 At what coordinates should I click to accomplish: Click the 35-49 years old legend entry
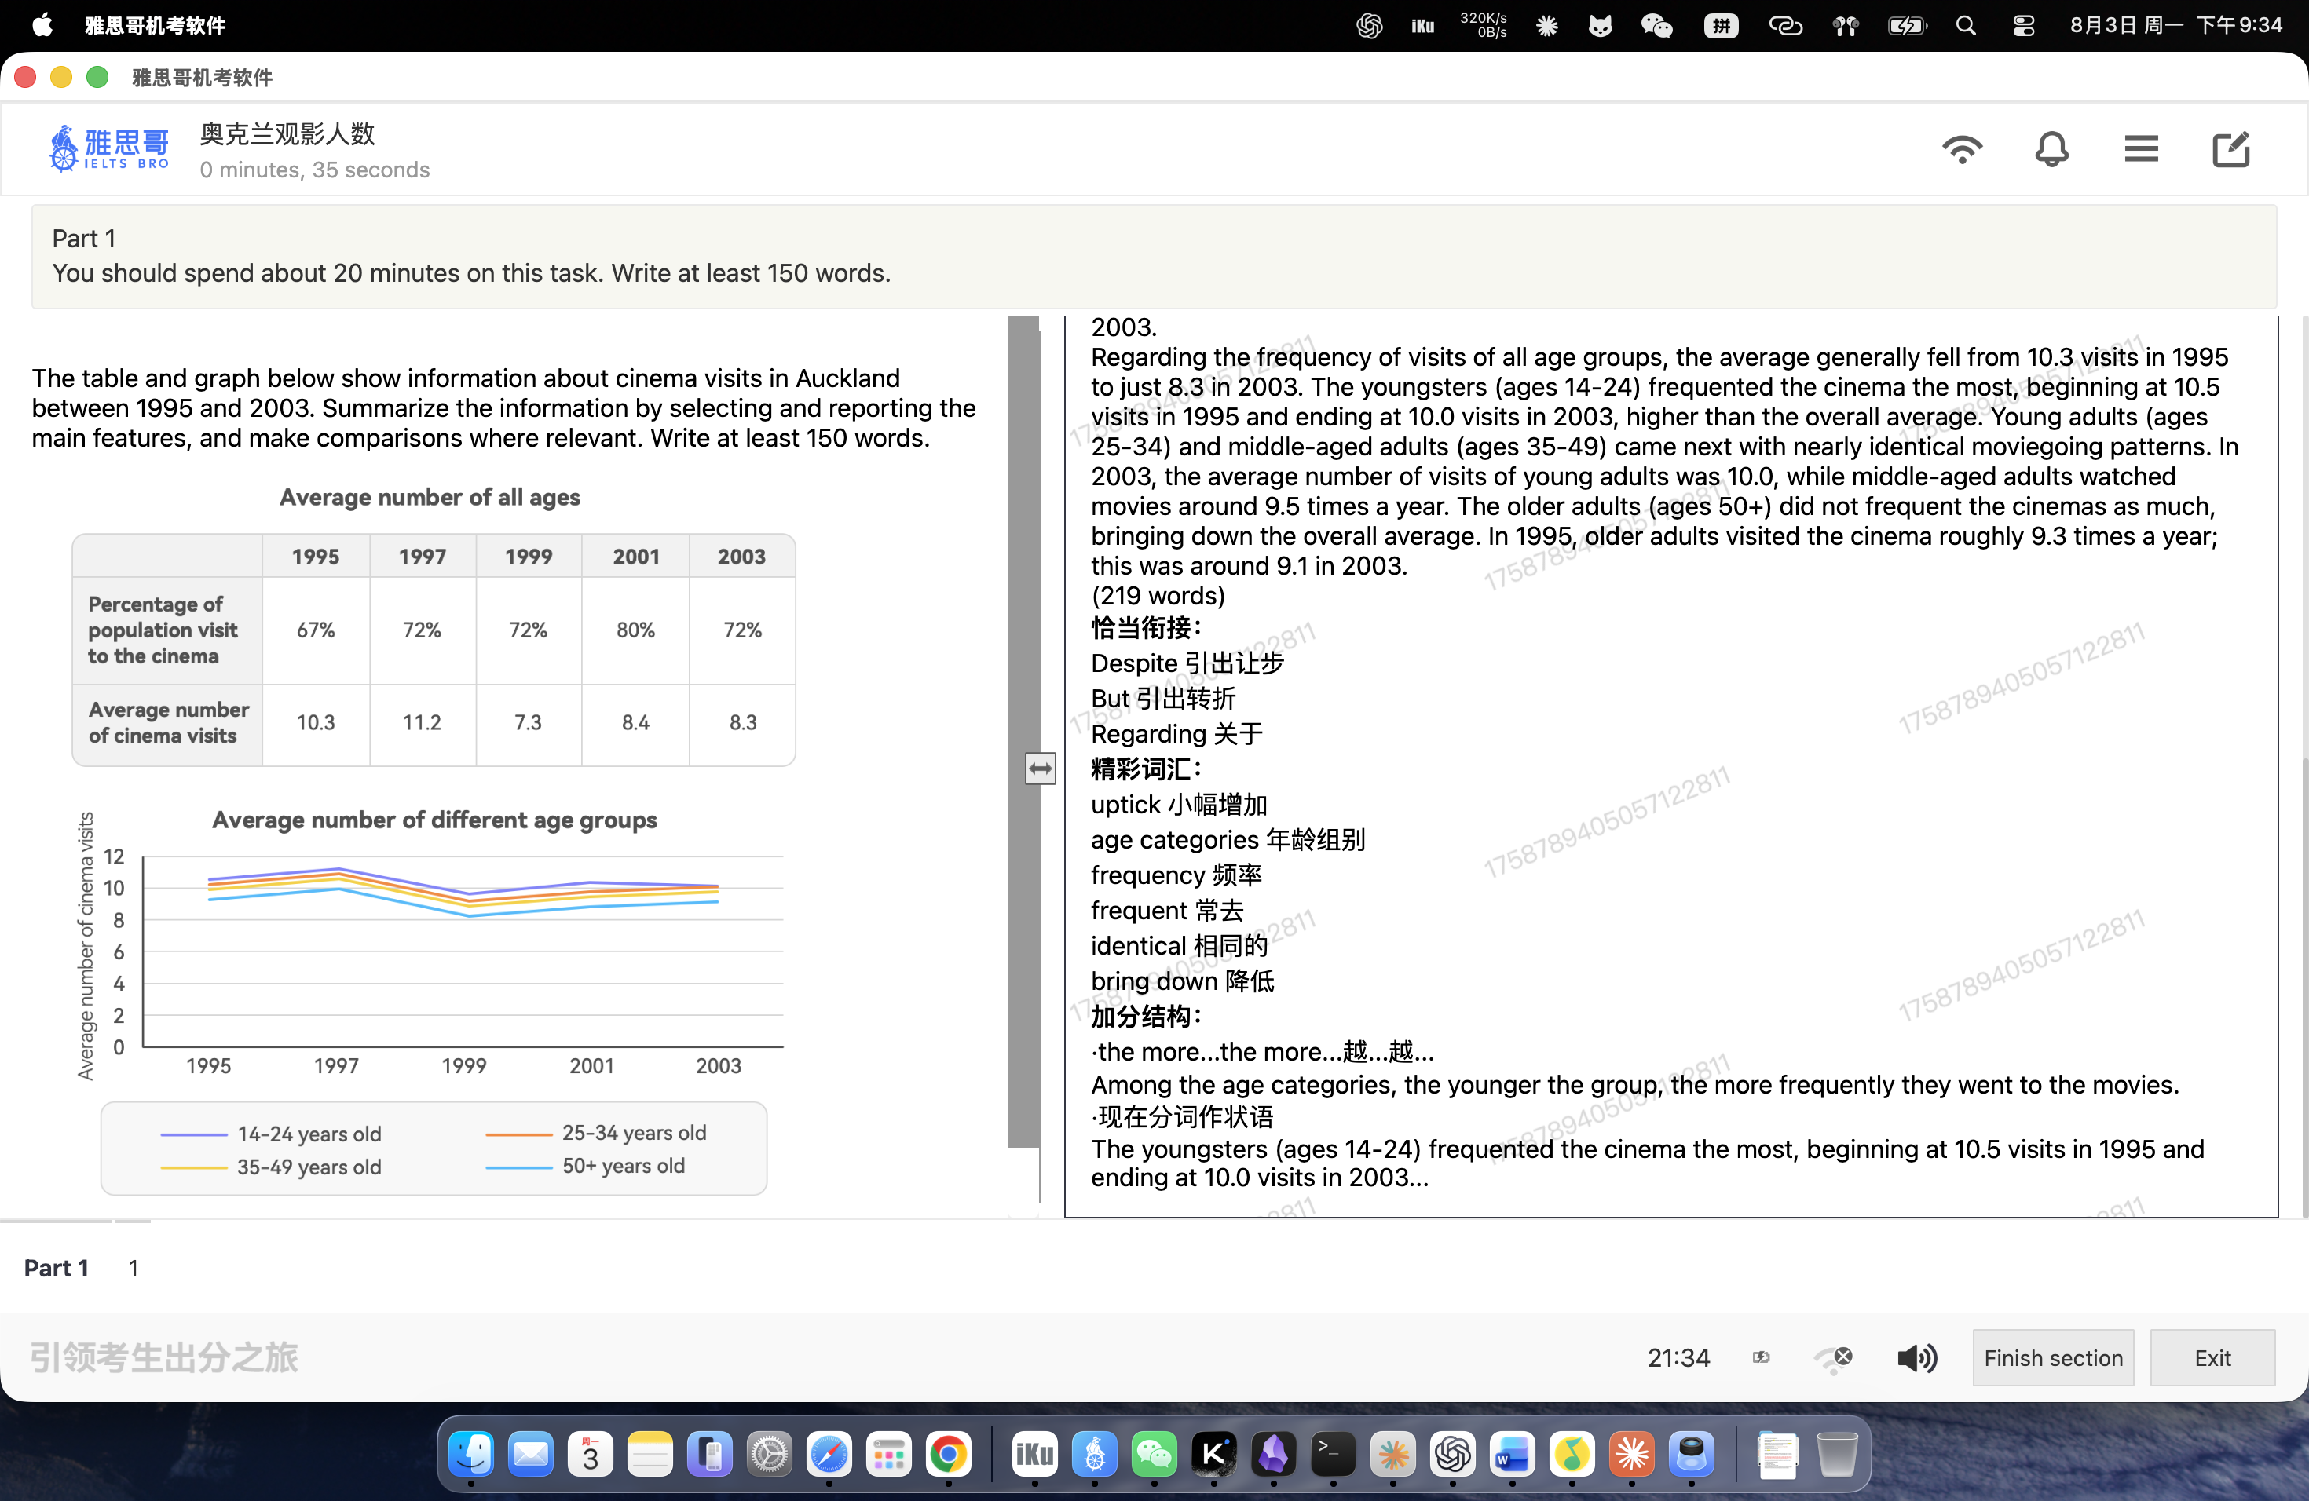tap(271, 1167)
